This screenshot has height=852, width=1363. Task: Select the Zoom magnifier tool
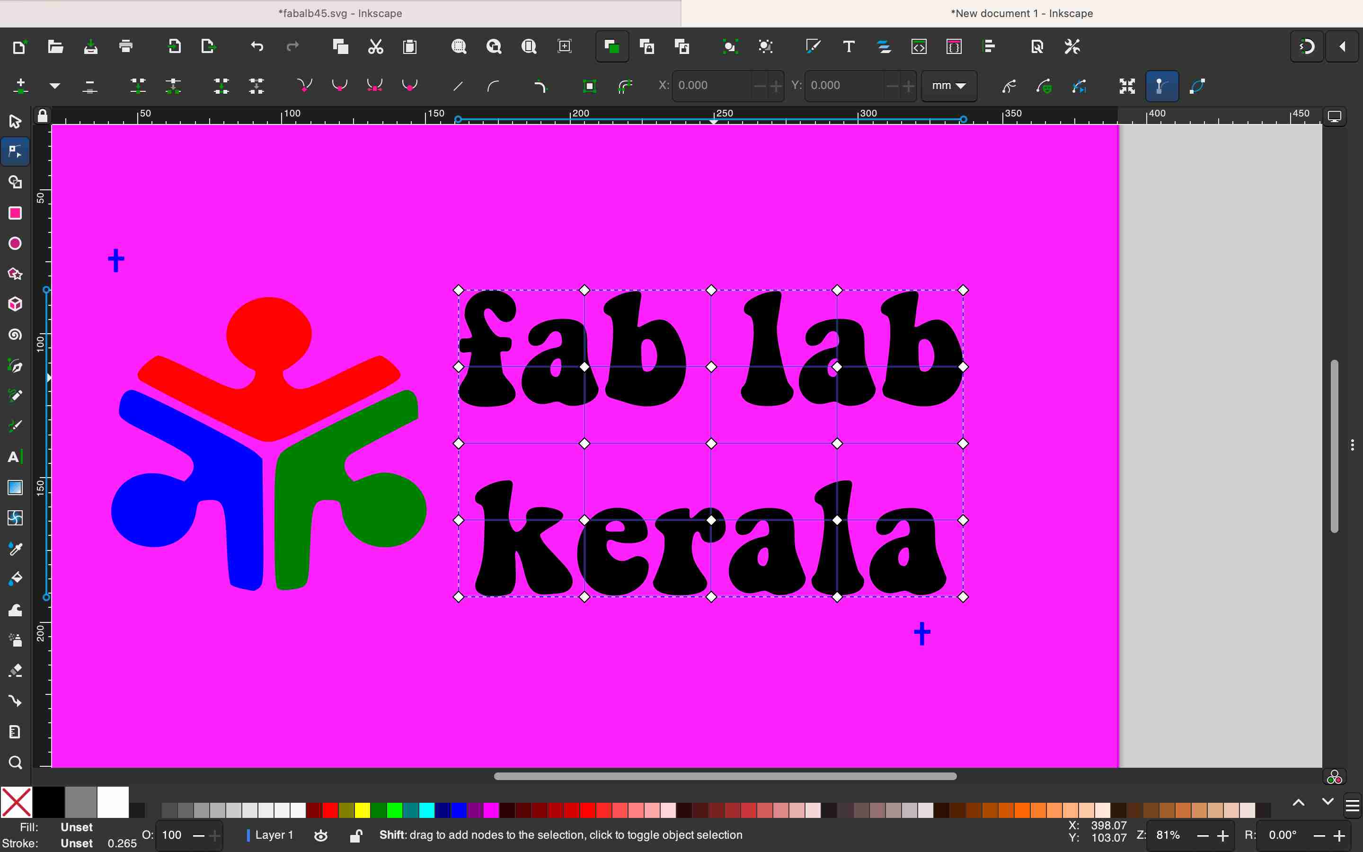[x=15, y=763]
